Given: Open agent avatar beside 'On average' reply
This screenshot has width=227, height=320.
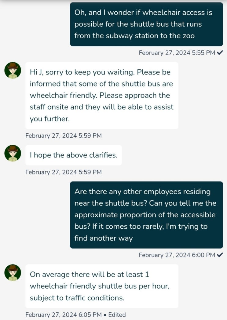Looking at the screenshot, I should click(x=13, y=273).
